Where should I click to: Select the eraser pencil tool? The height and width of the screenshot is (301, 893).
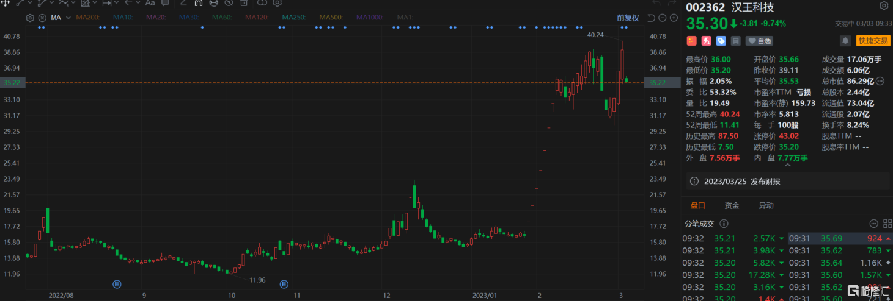pos(183,3)
